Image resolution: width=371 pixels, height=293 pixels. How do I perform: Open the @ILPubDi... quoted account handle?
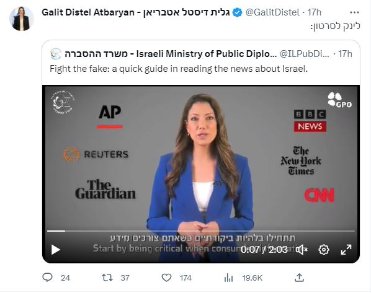coord(304,54)
